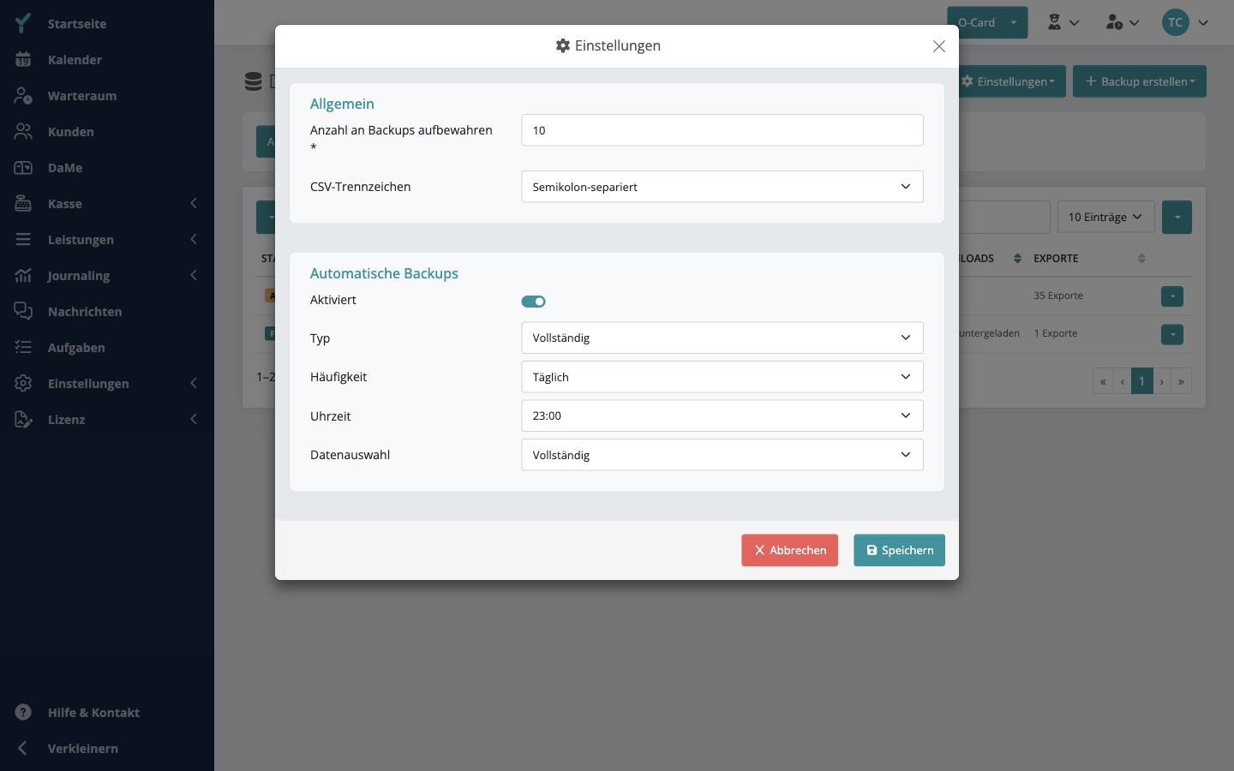The width and height of the screenshot is (1234, 771).
Task: Click the Nachrichten chat bubbles icon
Action: tap(23, 312)
